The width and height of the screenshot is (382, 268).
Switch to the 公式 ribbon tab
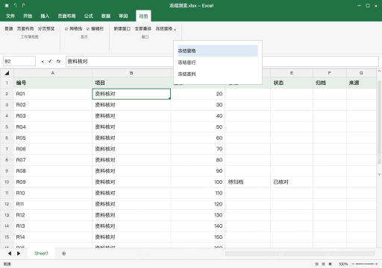pyautogui.click(x=89, y=16)
